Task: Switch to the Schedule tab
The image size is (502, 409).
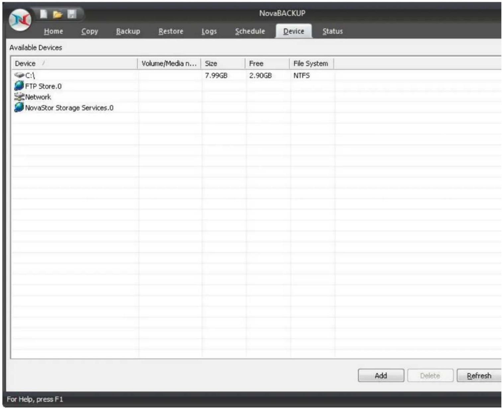Action: point(250,31)
